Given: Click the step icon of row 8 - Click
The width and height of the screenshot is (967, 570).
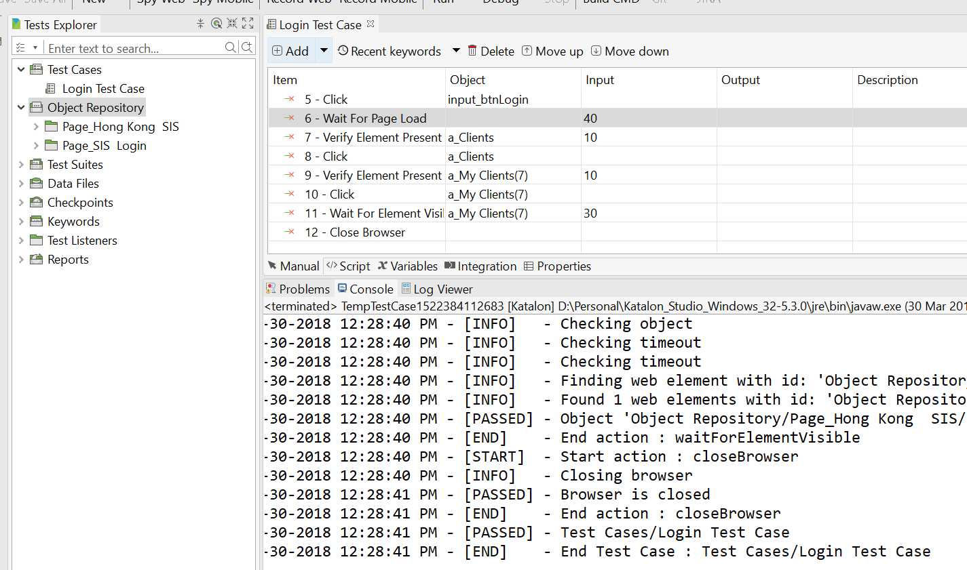Looking at the screenshot, I should pyautogui.click(x=290, y=156).
